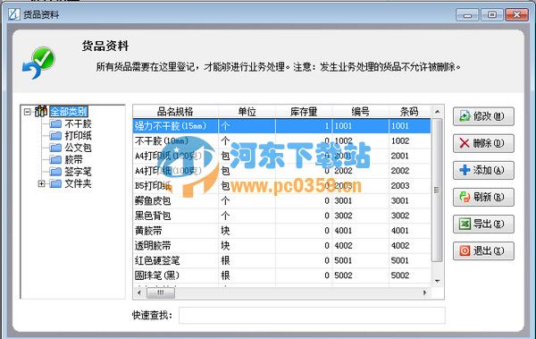Select the 鳄鱼皮包 row

(x=281, y=200)
